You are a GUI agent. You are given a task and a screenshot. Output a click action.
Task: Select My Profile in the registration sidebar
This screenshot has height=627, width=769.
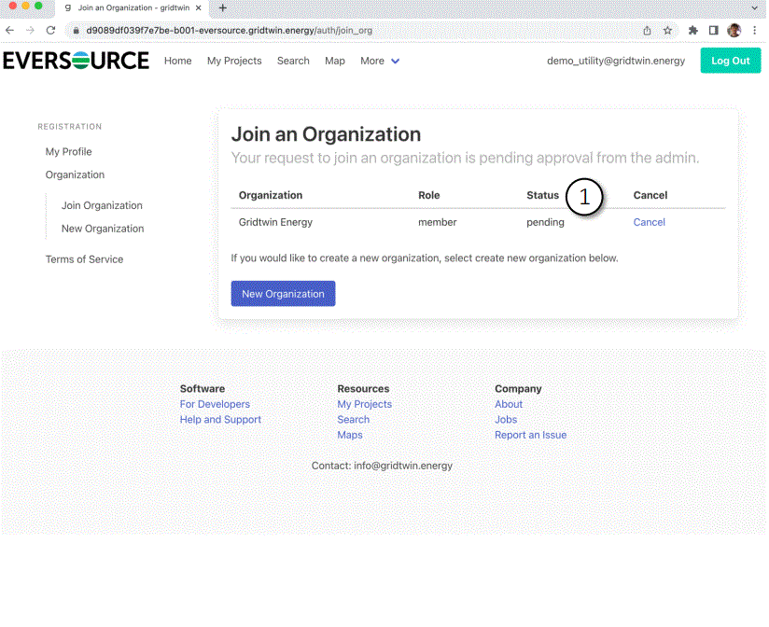click(x=66, y=151)
